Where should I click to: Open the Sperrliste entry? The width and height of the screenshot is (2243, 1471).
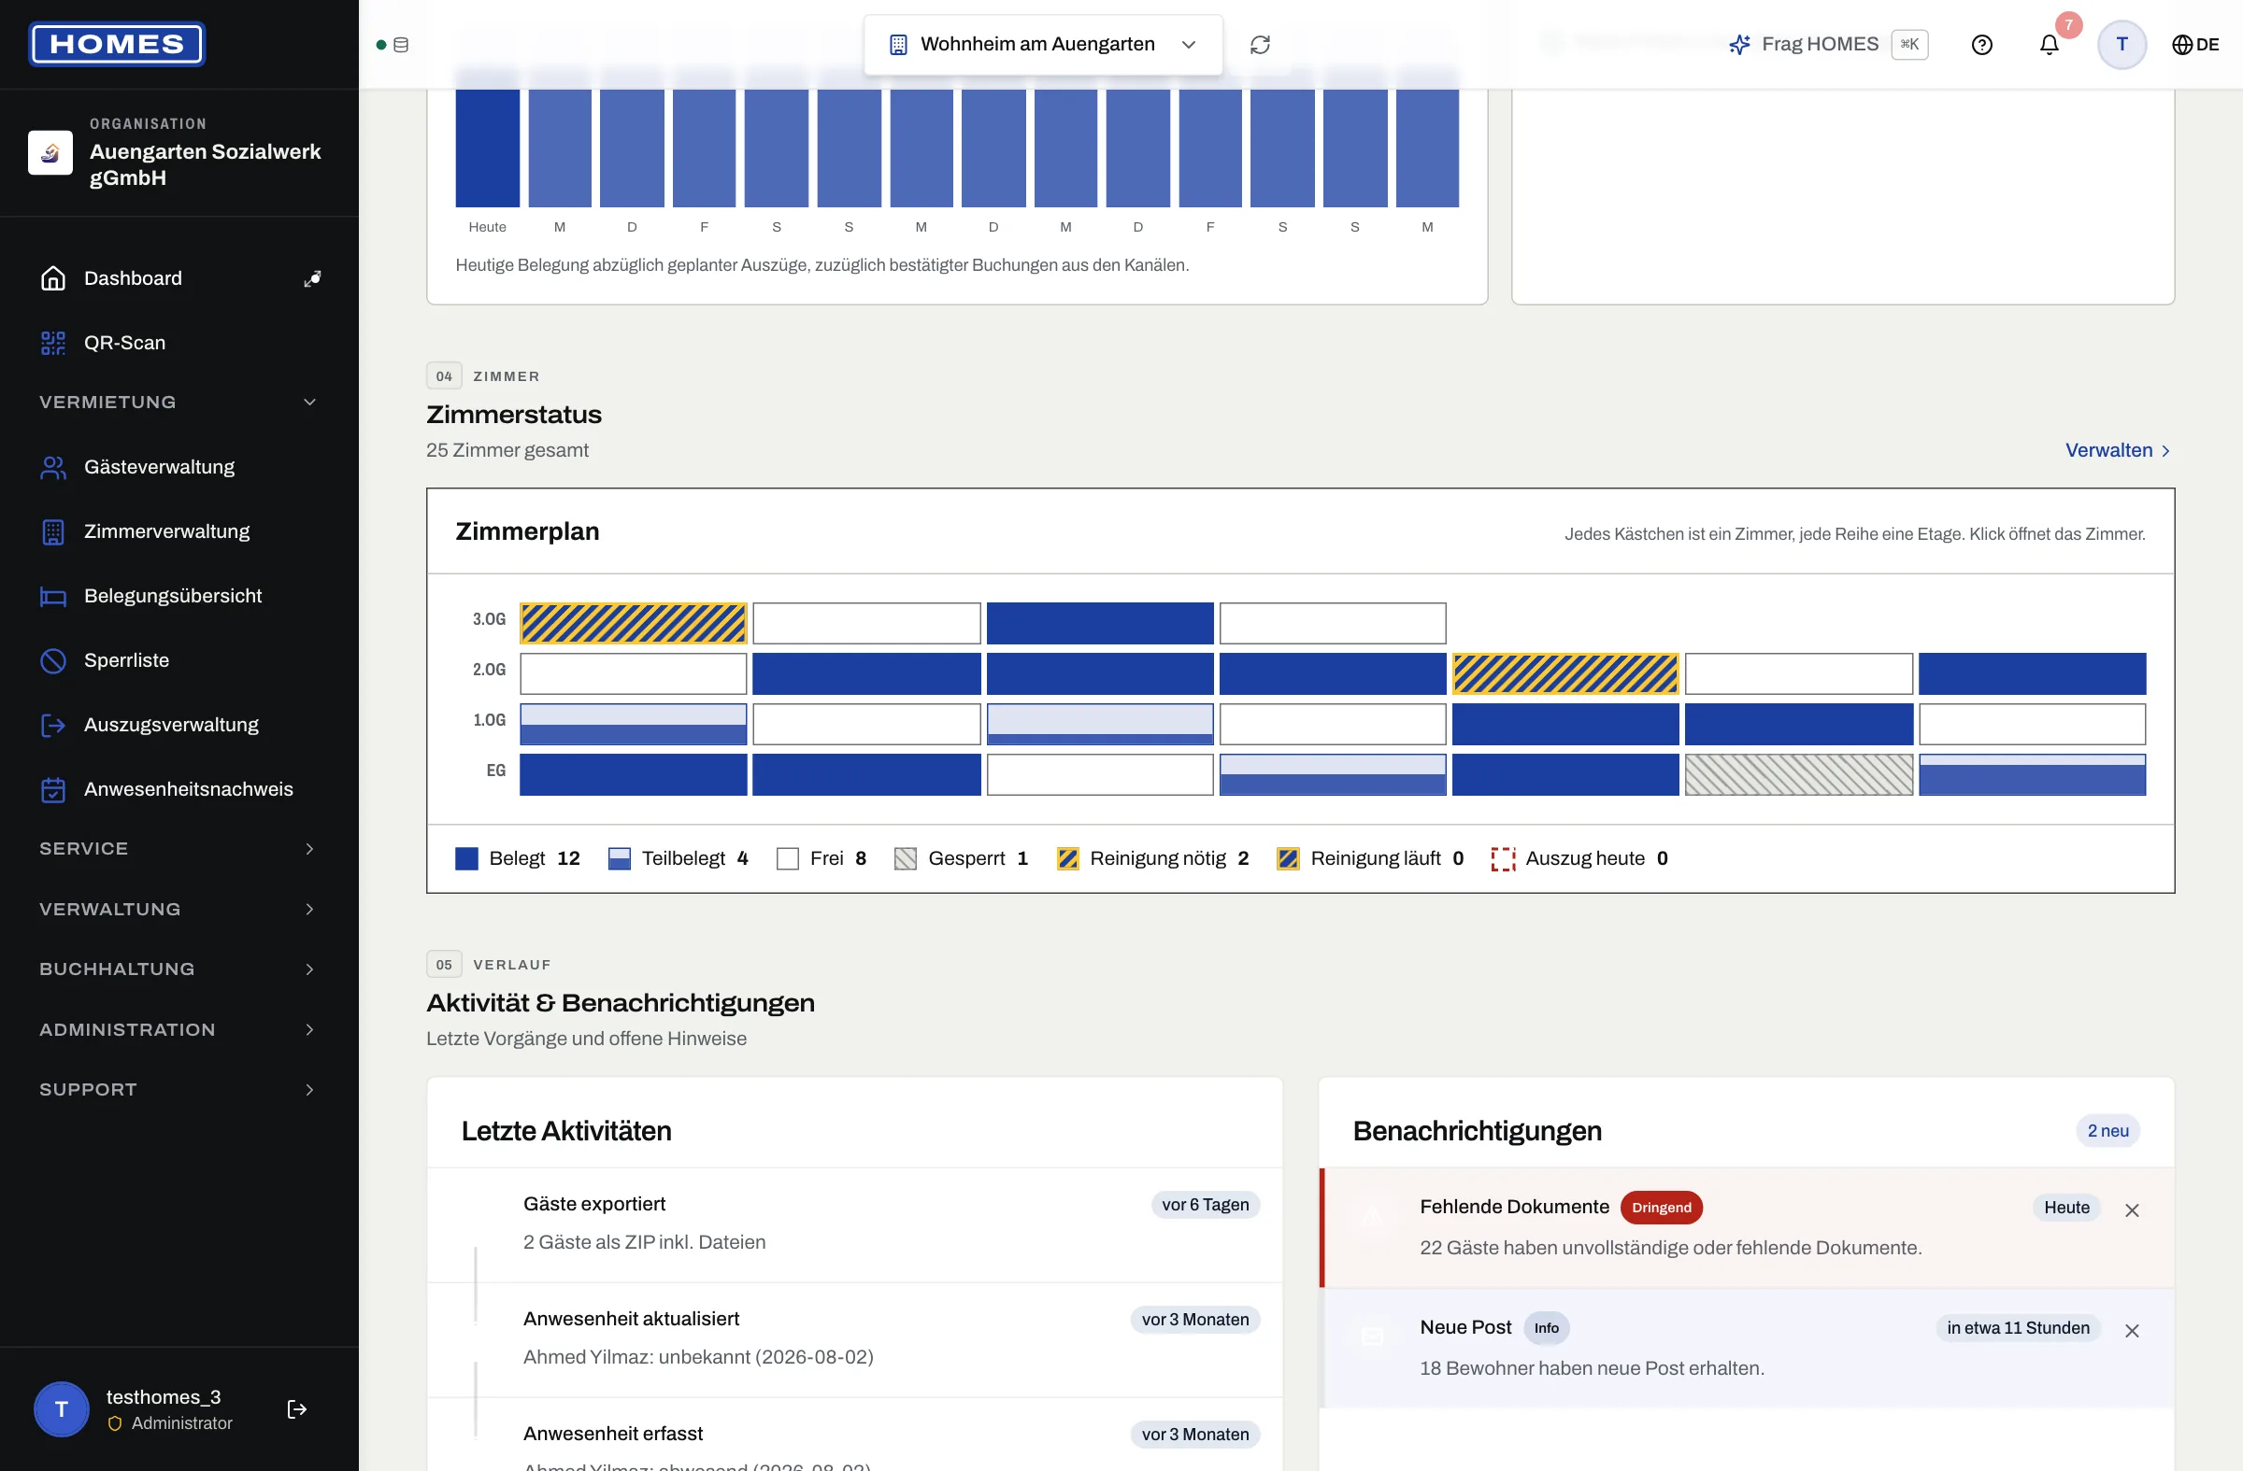coord(179,660)
